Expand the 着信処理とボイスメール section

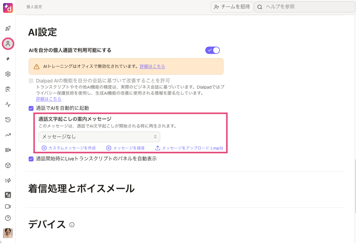pos(81,189)
